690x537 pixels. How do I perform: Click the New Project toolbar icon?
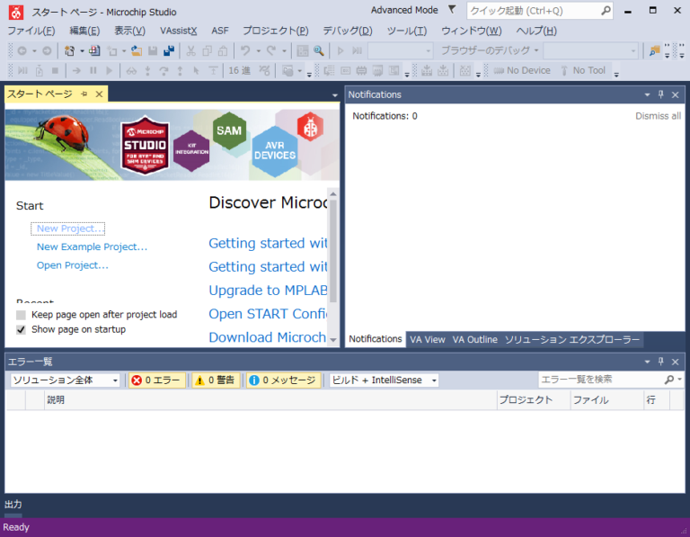[x=69, y=51]
